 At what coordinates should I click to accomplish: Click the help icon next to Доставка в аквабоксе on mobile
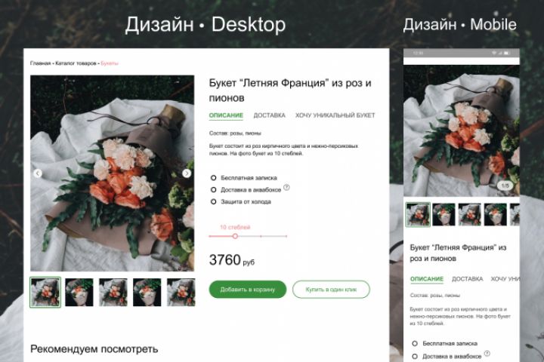click(487, 354)
